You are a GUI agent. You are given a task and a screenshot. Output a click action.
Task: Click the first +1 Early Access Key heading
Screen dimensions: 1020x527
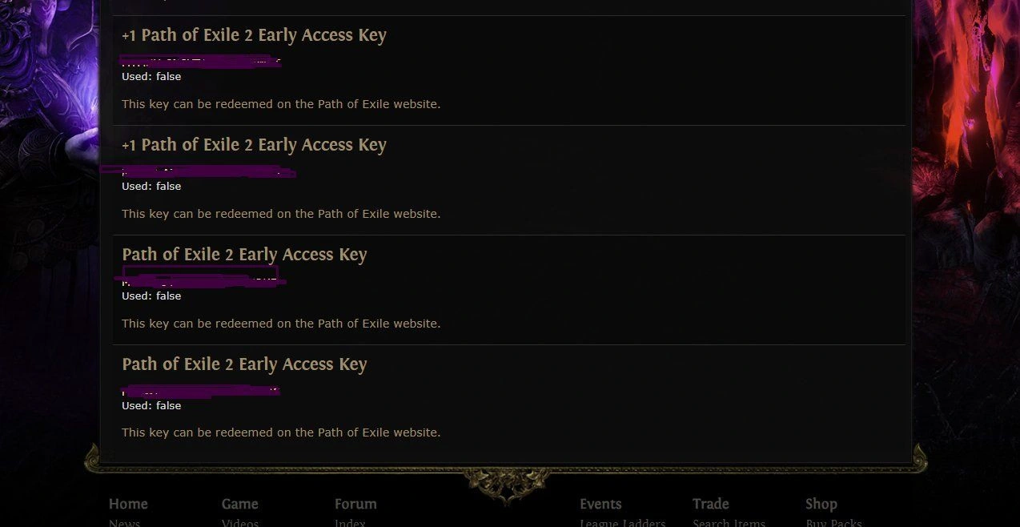tap(254, 35)
